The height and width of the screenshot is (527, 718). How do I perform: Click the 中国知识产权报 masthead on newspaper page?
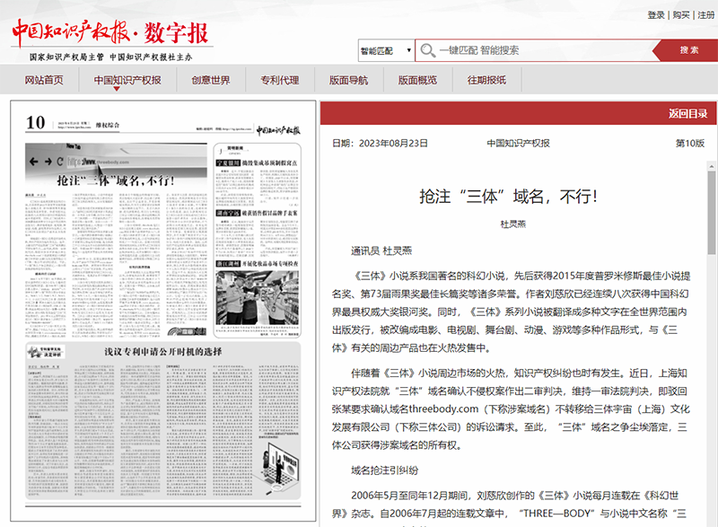[x=278, y=130]
